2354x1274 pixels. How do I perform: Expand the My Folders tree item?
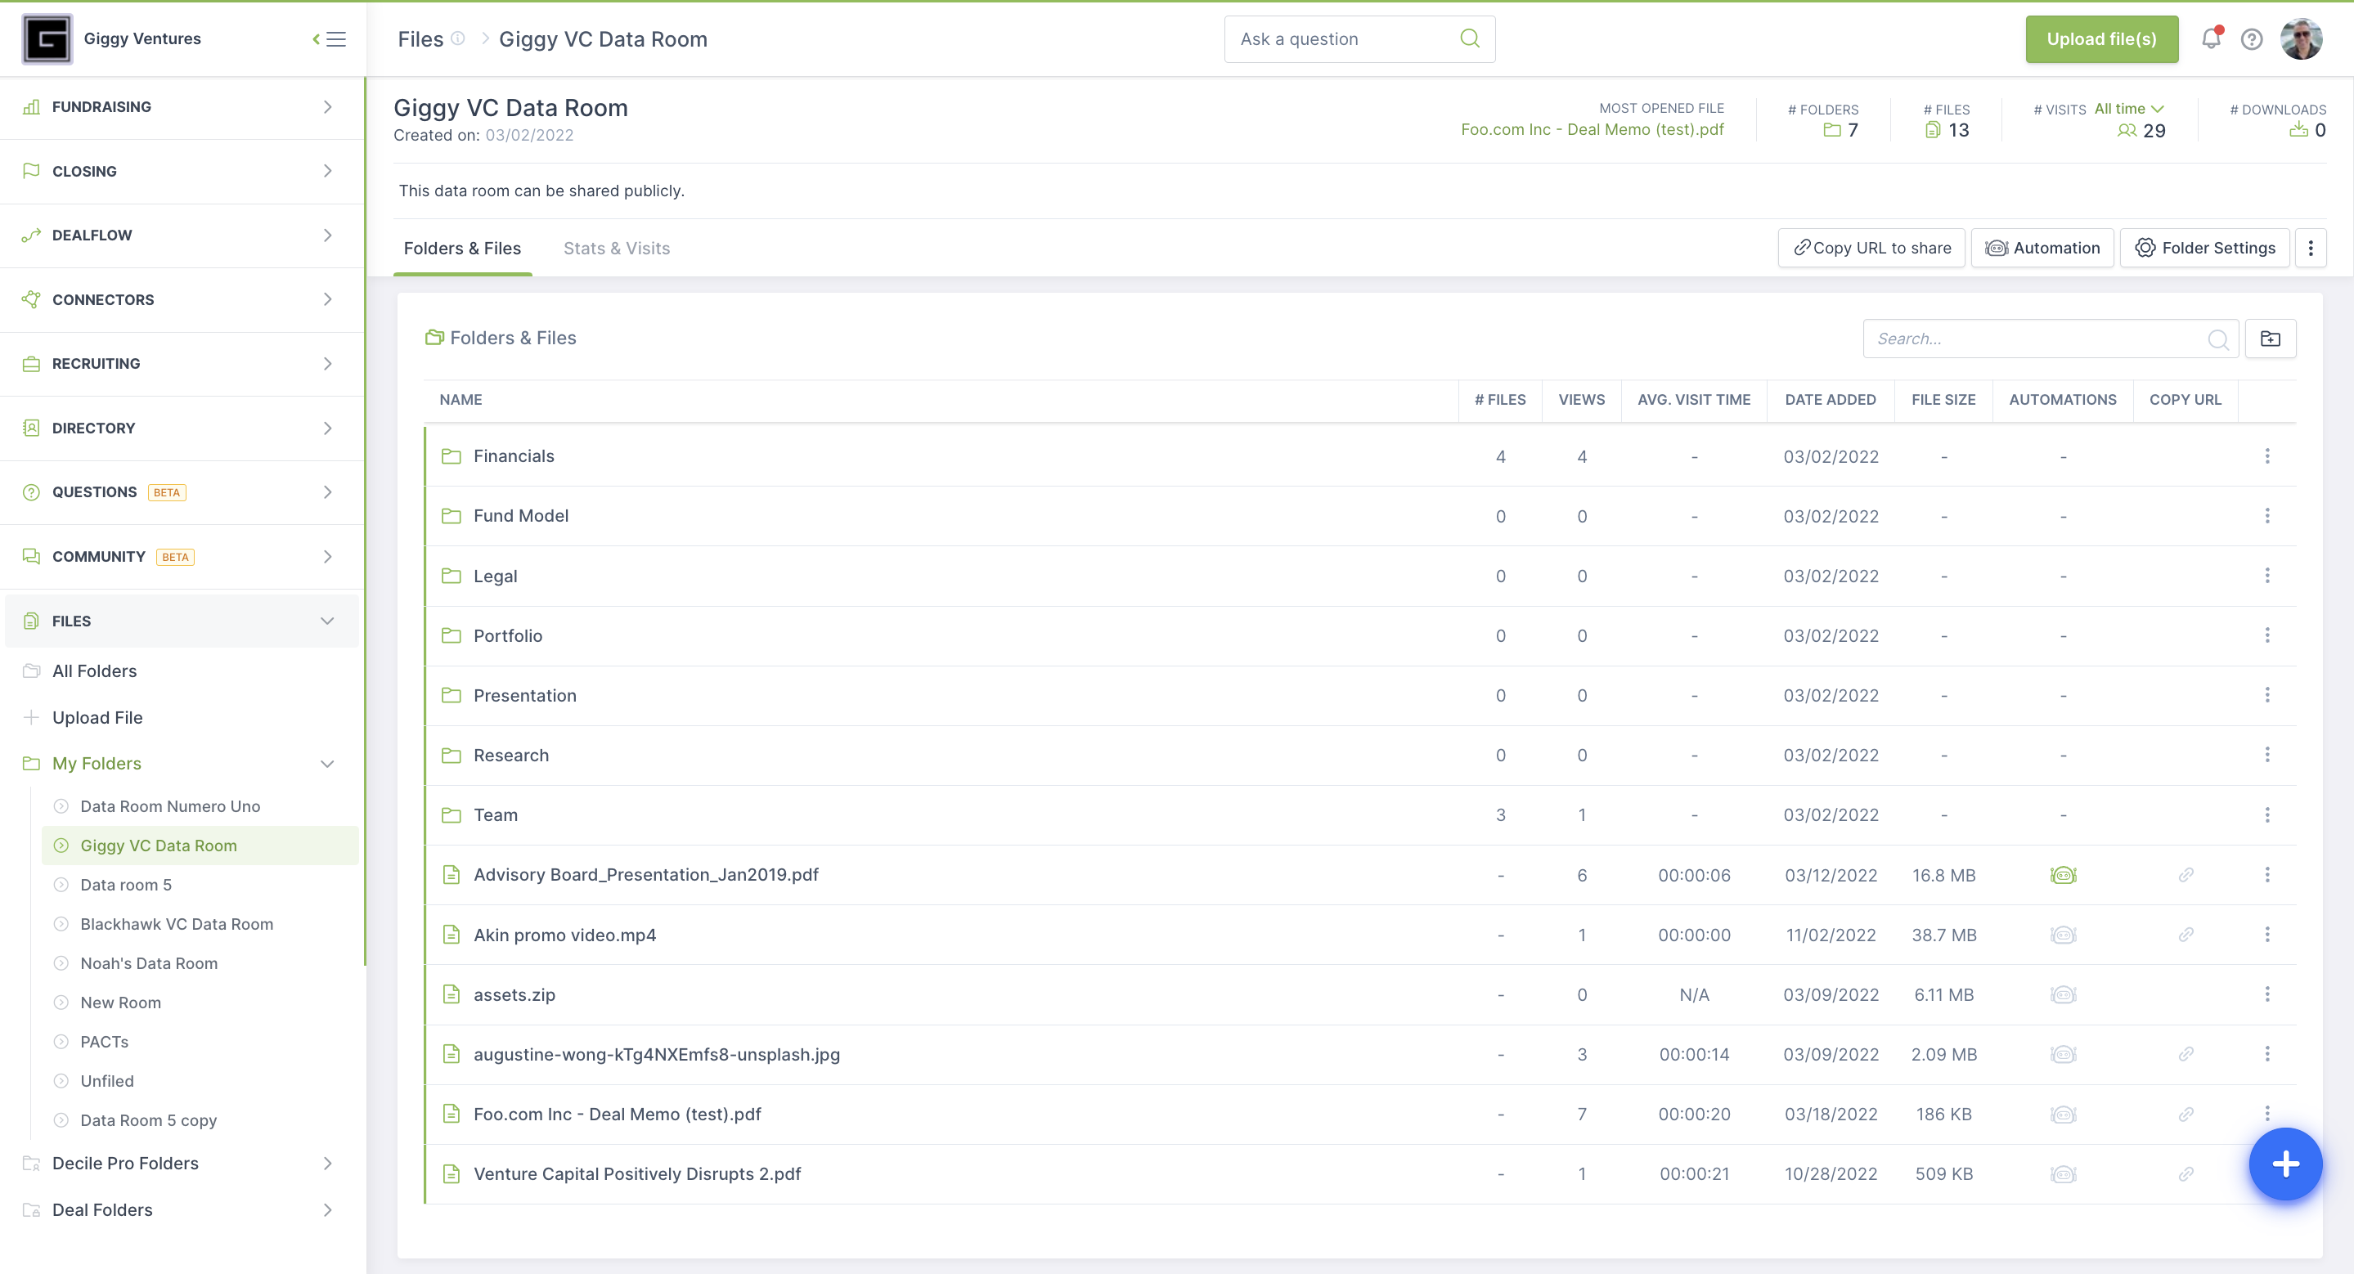click(x=326, y=764)
